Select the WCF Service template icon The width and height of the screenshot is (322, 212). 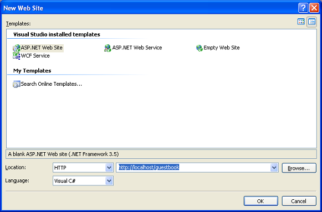[x=17, y=56]
